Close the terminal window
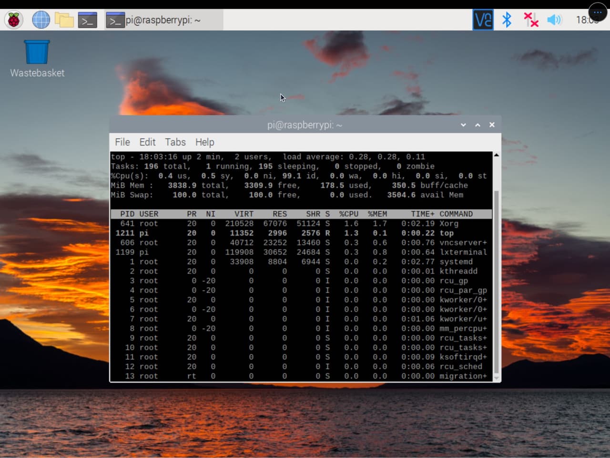This screenshot has height=458, width=610. (492, 125)
